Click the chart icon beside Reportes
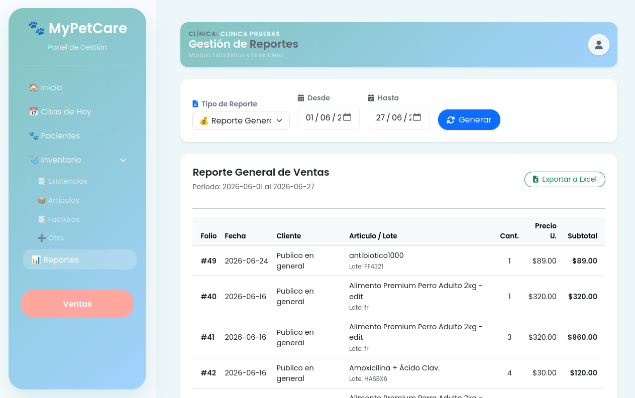 [x=36, y=259]
